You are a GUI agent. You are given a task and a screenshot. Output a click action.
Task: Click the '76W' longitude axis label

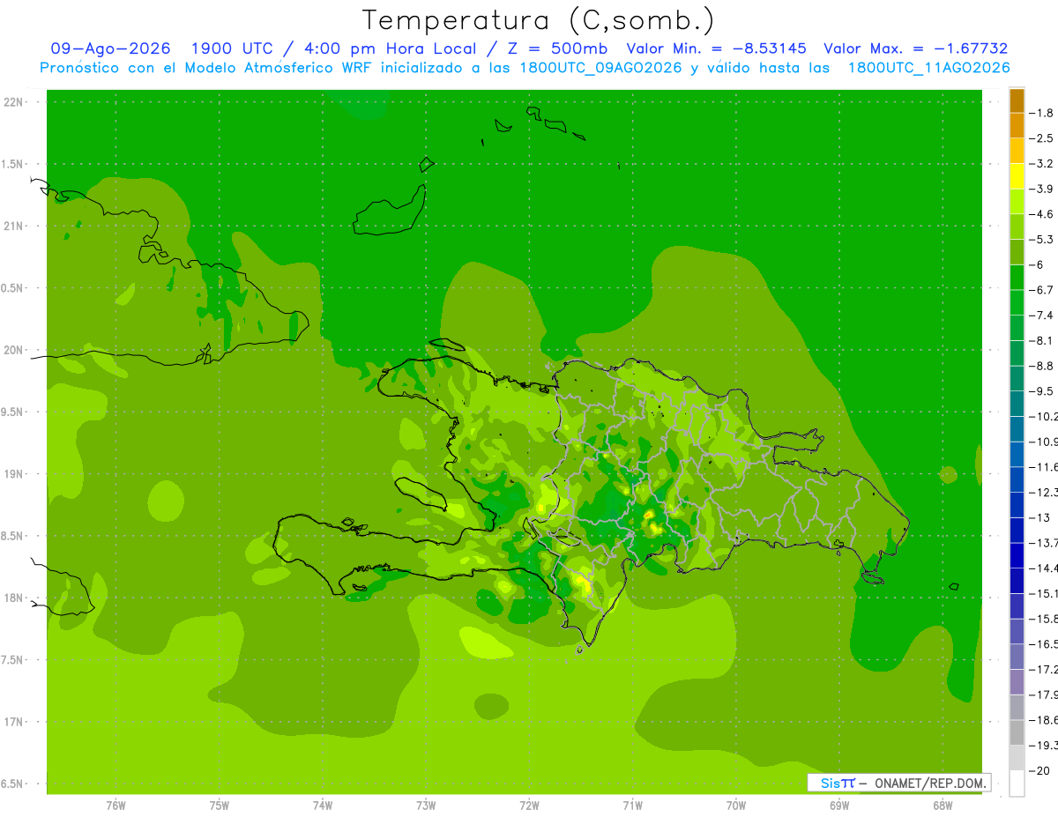coord(115,806)
